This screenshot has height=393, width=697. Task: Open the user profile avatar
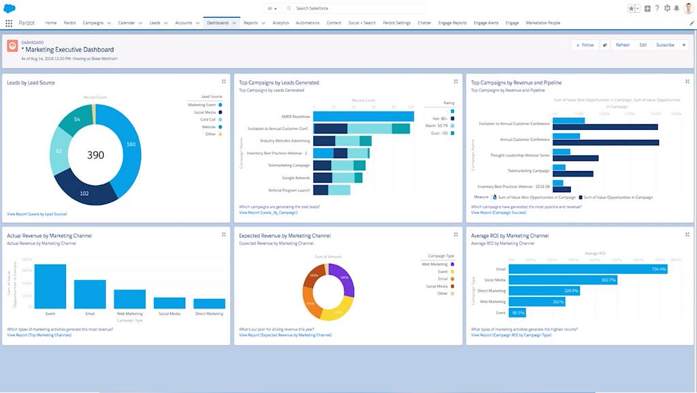coord(688,8)
